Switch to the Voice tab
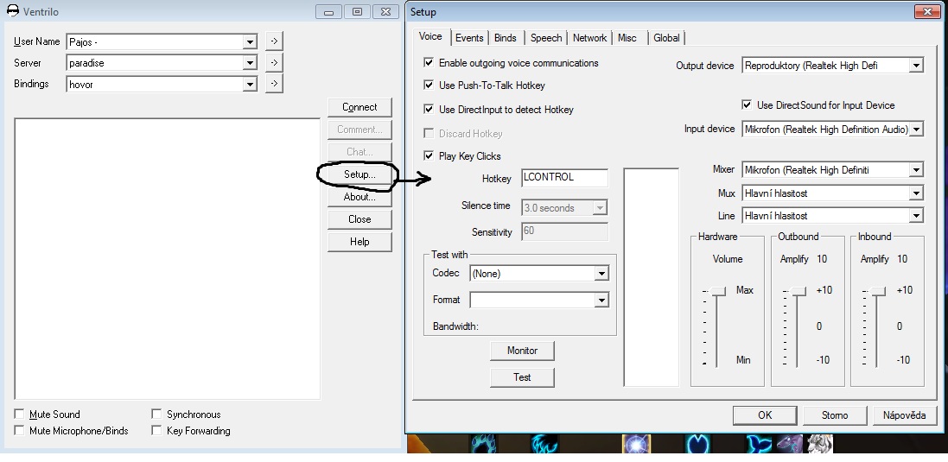 [x=430, y=36]
